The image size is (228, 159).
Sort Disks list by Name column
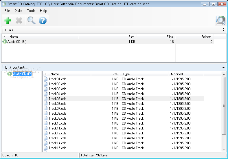pyautogui.click(x=40, y=37)
